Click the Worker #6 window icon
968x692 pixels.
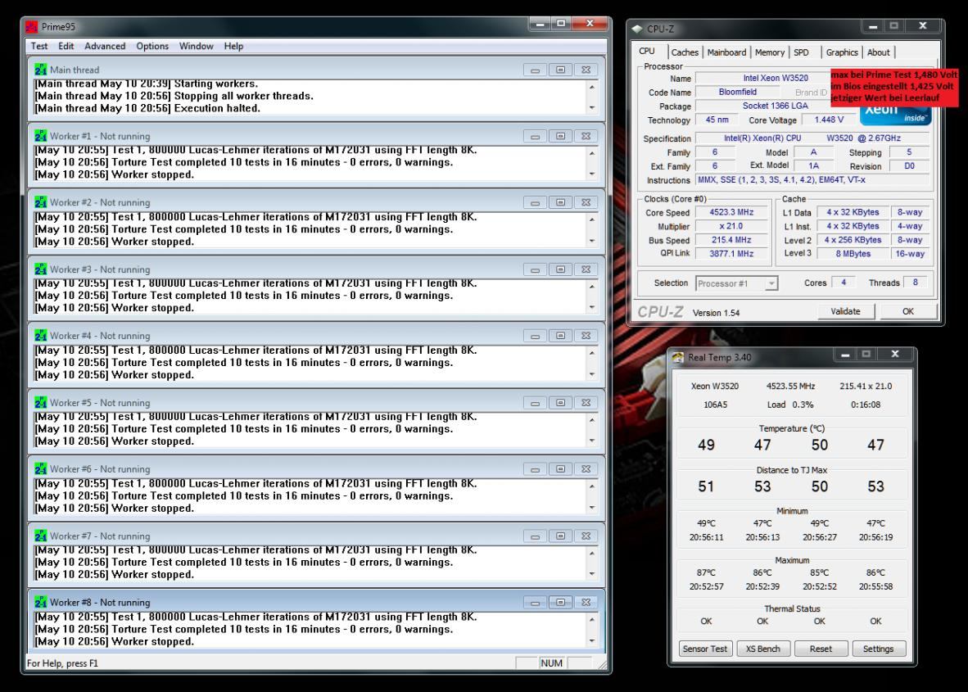[41, 469]
